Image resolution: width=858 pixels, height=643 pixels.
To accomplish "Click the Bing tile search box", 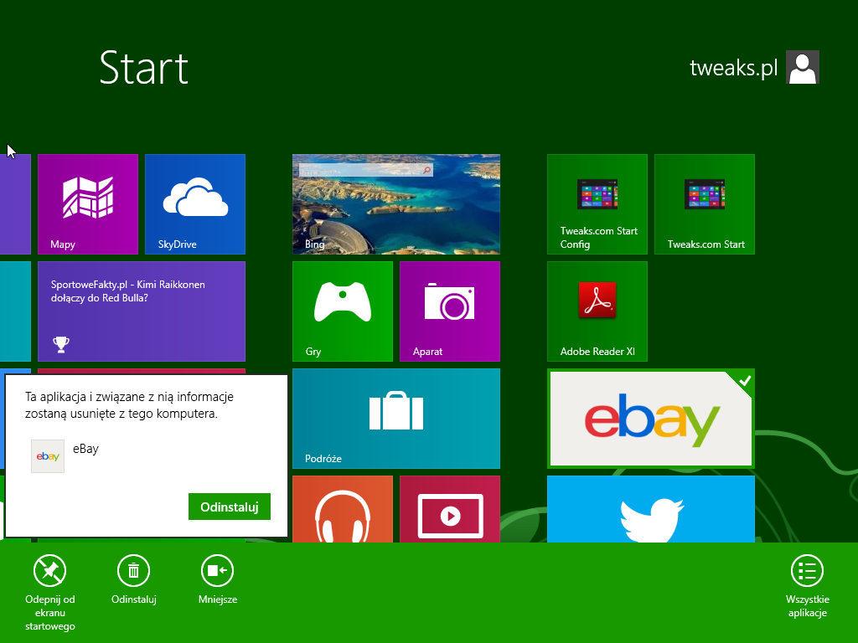I will click(x=366, y=170).
